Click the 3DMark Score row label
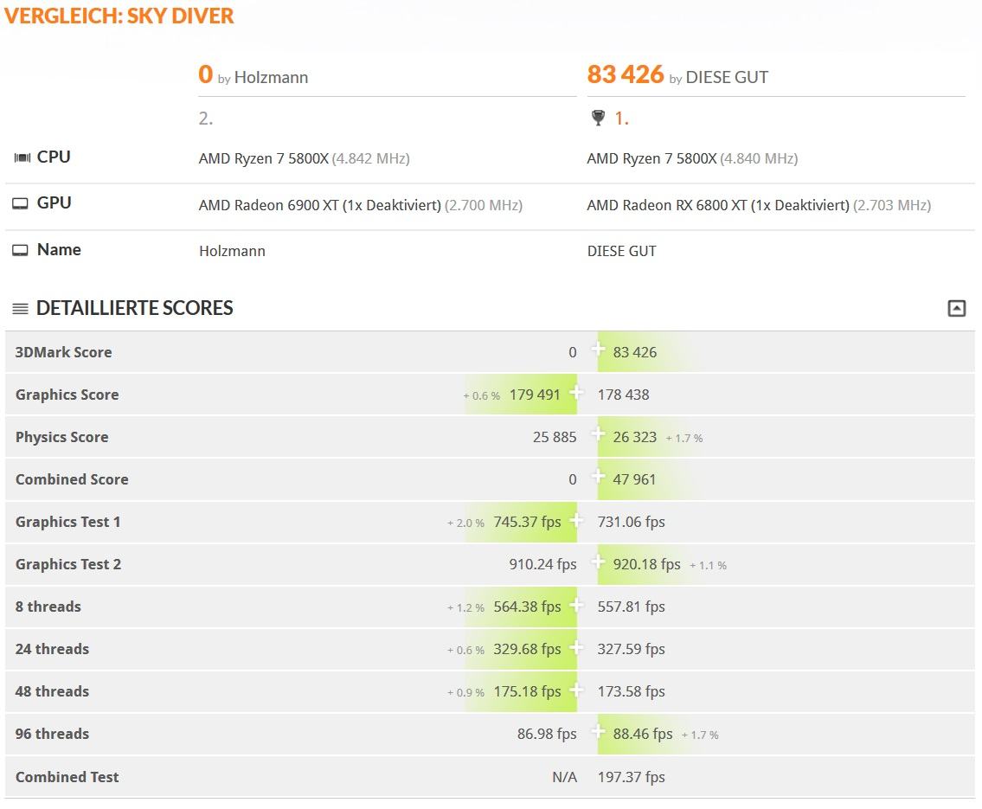Image resolution: width=982 pixels, height=809 pixels. (x=64, y=352)
